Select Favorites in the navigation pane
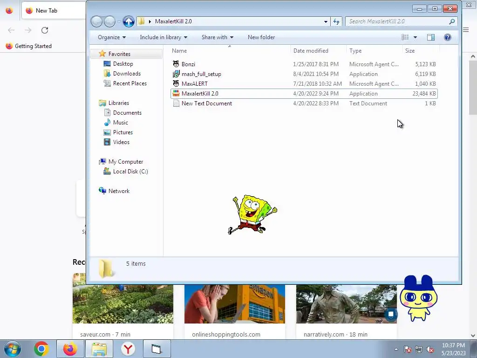The image size is (477, 358). (119, 54)
